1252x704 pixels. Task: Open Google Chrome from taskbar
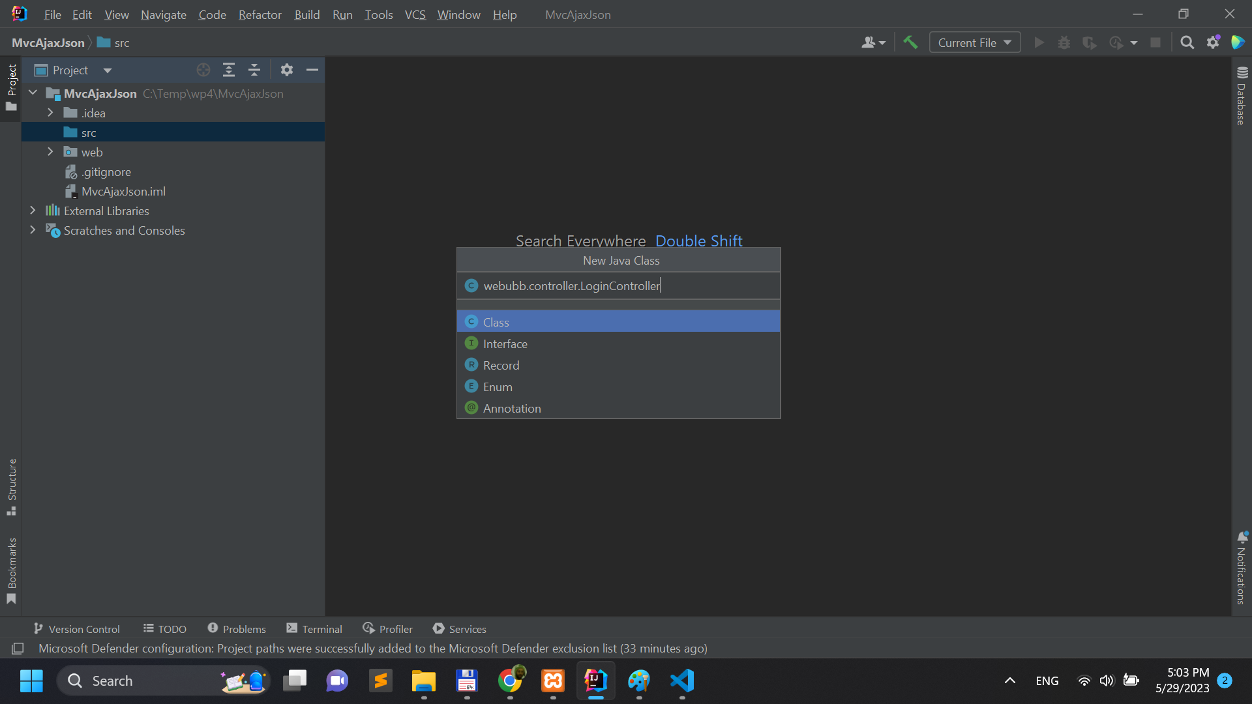pyautogui.click(x=510, y=681)
